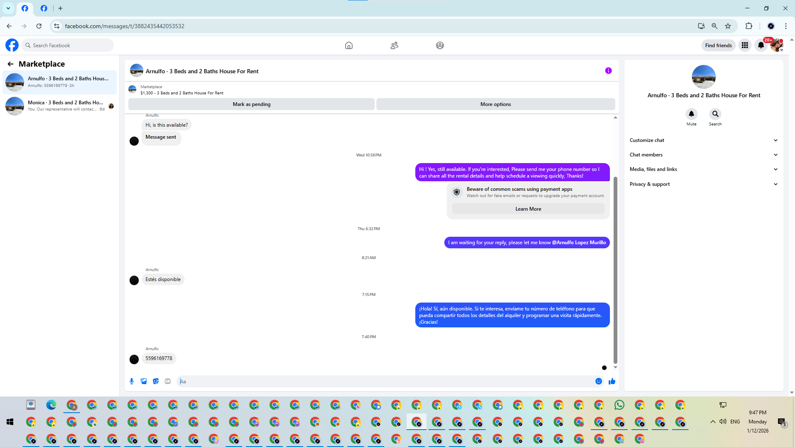Viewport: 795px width, 447px height.
Task: Click the message input field
Action: point(385,381)
